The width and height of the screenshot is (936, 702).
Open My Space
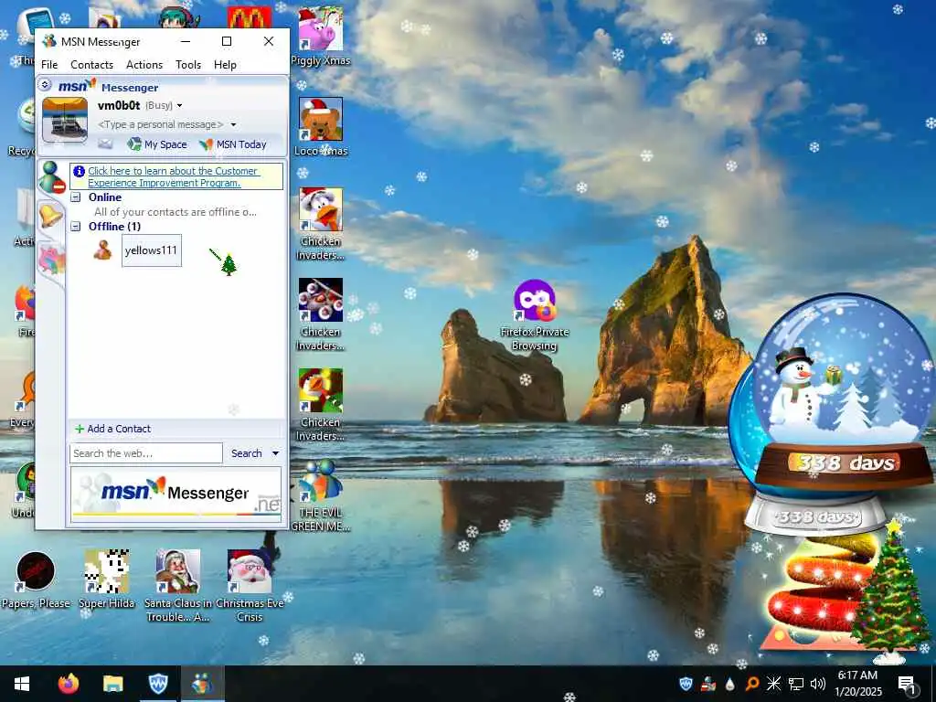pyautogui.click(x=157, y=144)
